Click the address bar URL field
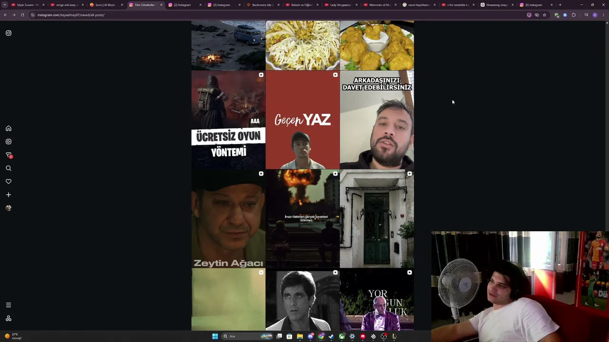 (x=278, y=15)
